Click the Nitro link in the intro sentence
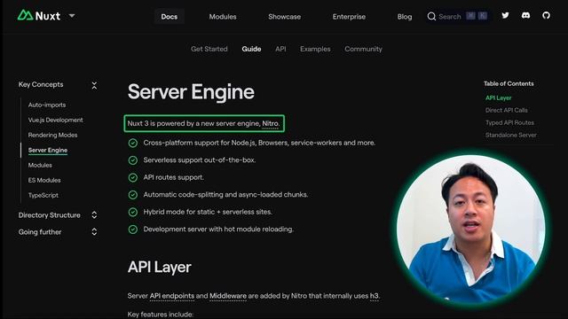The width and height of the screenshot is (568, 319). tap(270, 124)
